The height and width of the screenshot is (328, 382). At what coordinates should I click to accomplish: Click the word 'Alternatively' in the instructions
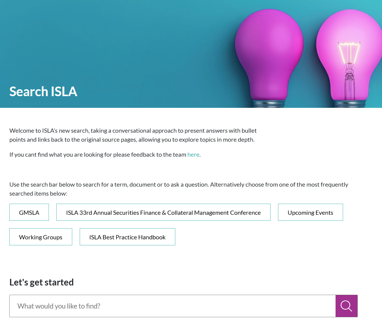(227, 185)
